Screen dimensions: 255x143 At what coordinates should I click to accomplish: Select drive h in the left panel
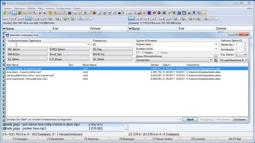(x=44, y=19)
